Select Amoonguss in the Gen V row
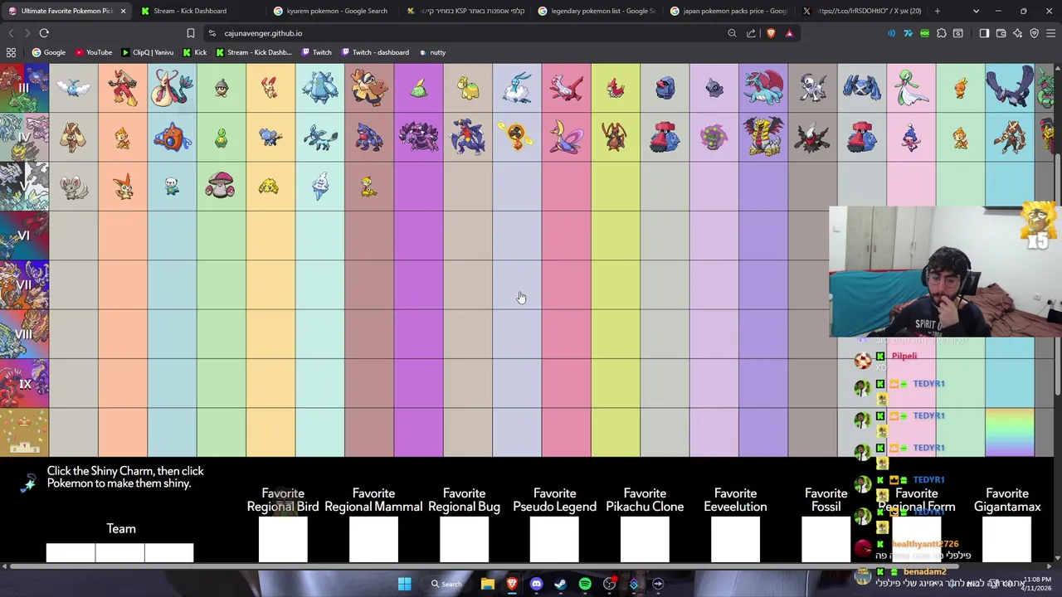 click(221, 187)
